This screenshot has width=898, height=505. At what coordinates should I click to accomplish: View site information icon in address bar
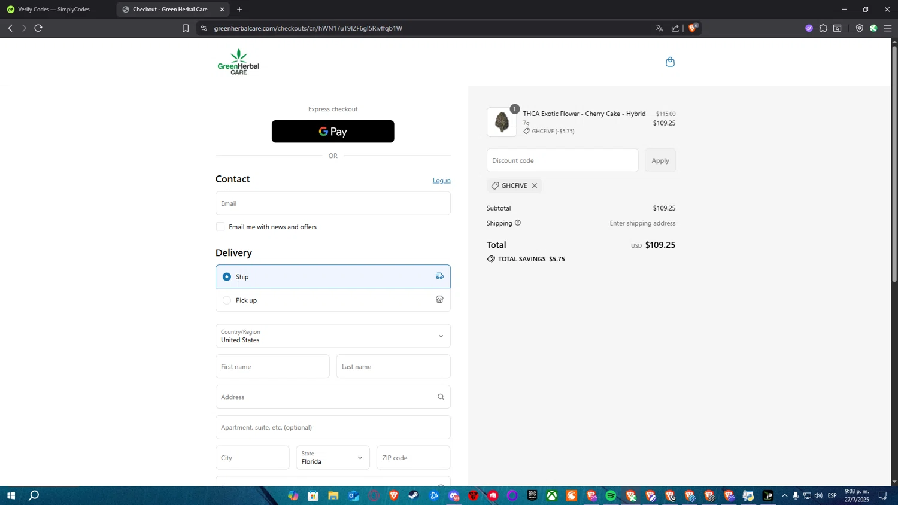tap(204, 28)
